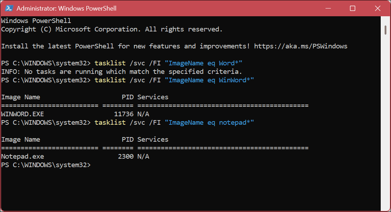Click the Copyright Microsoft Corporation line

pyautogui.click(x=111, y=29)
